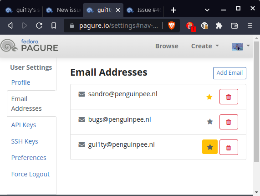Screen dimensions: 260x196
Task: Delete the gui1ty@penguinpee.nl email address
Action: 229,147
